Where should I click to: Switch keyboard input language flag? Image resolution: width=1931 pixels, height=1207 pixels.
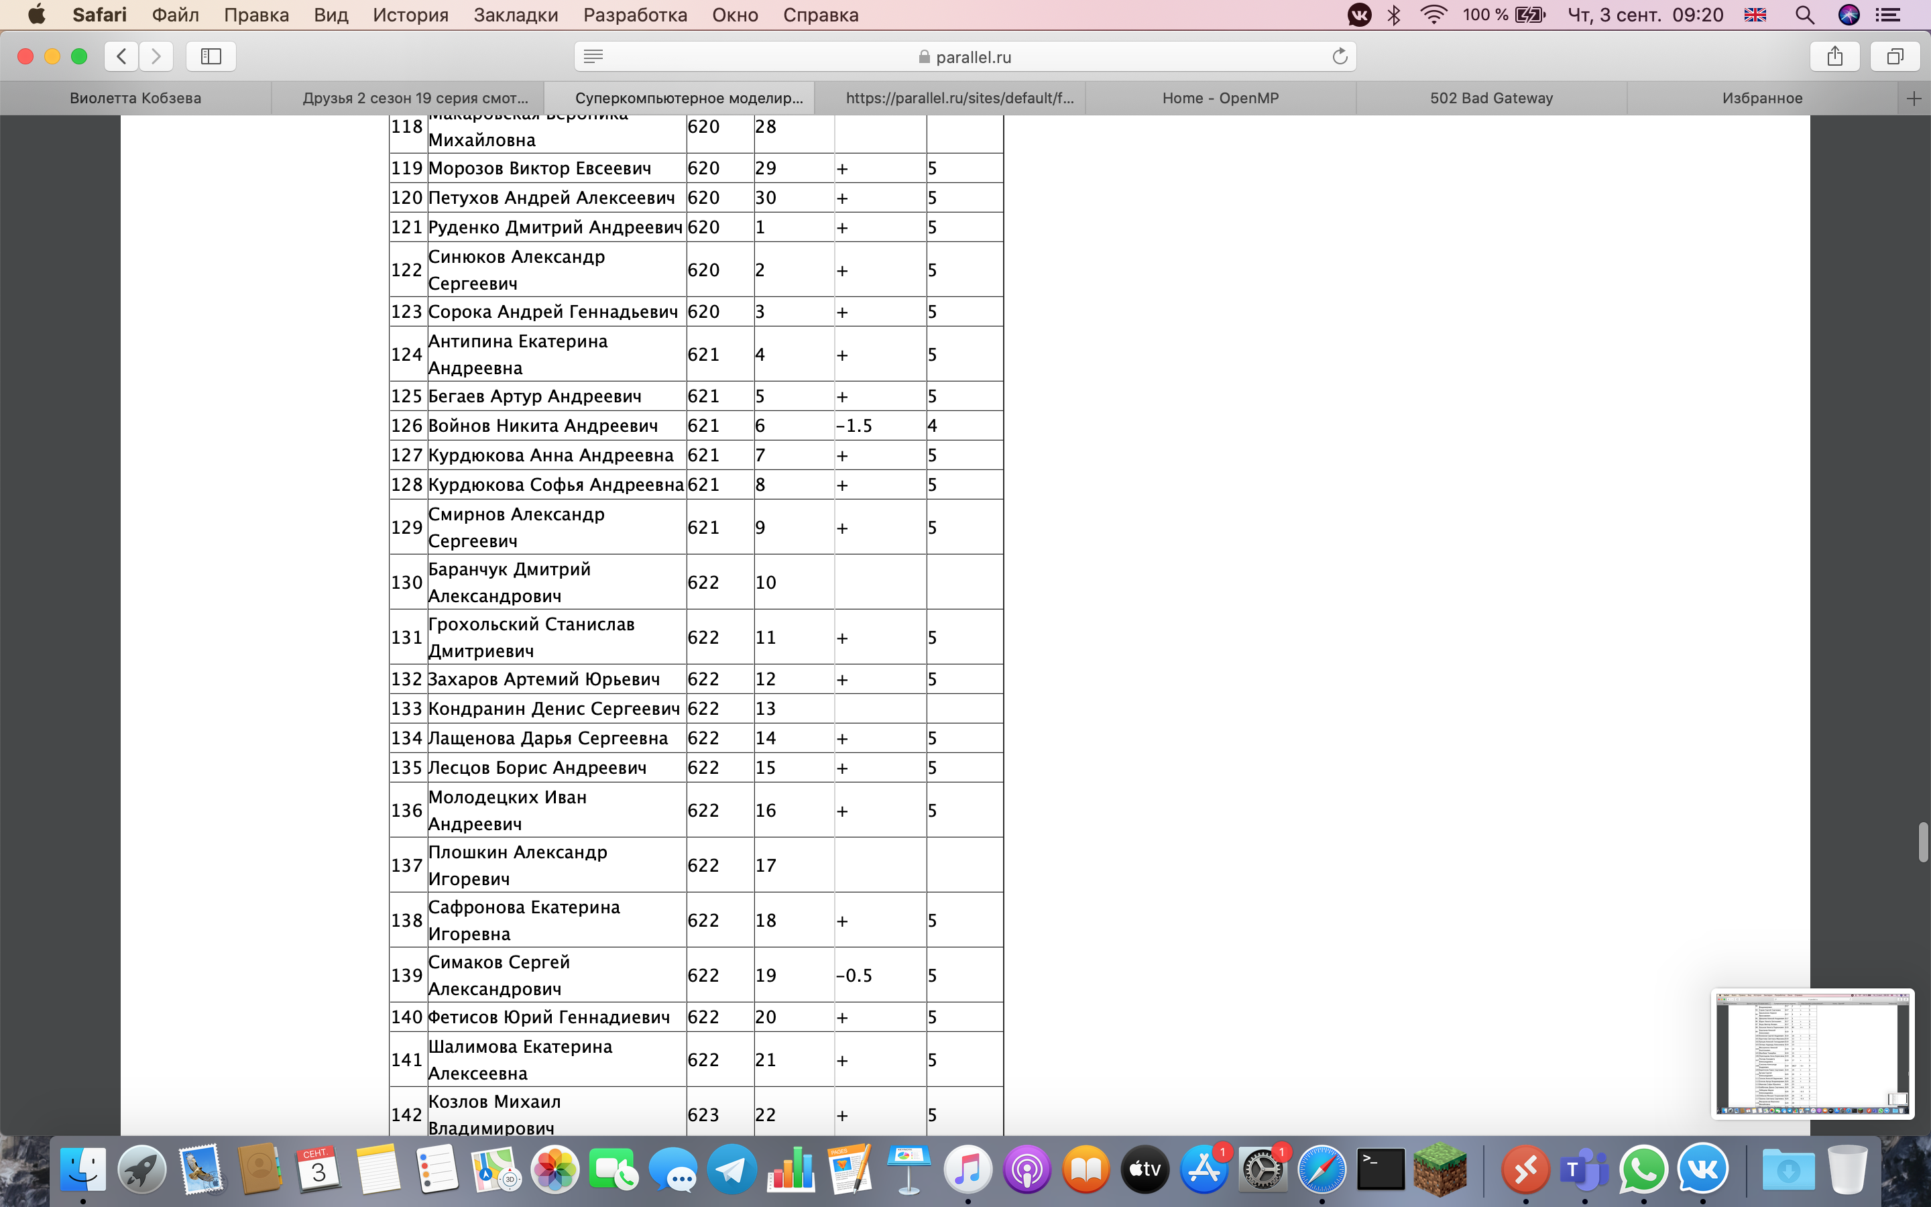[1755, 14]
